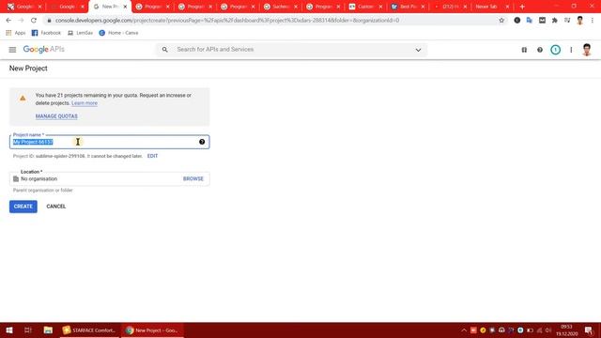Open a new browser tab with plus
The width and height of the screenshot is (601, 338).
pyautogui.click(x=522, y=7)
